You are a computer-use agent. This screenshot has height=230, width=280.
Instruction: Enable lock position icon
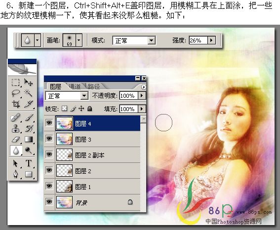click(x=81, y=109)
